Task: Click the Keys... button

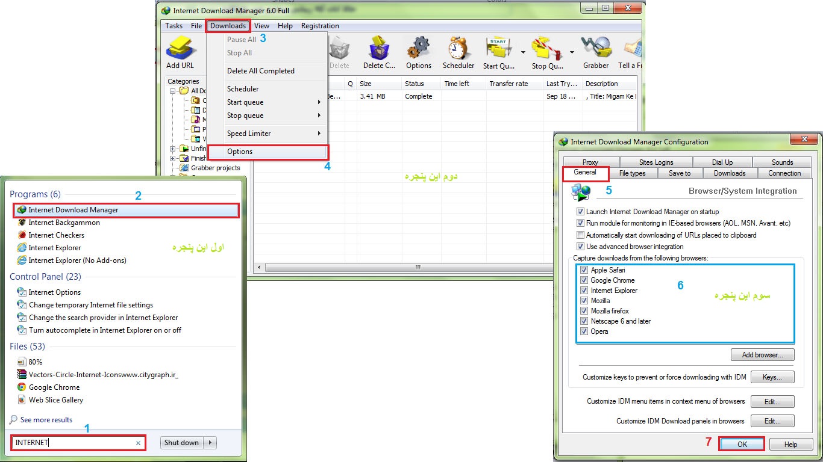Action: (x=772, y=377)
